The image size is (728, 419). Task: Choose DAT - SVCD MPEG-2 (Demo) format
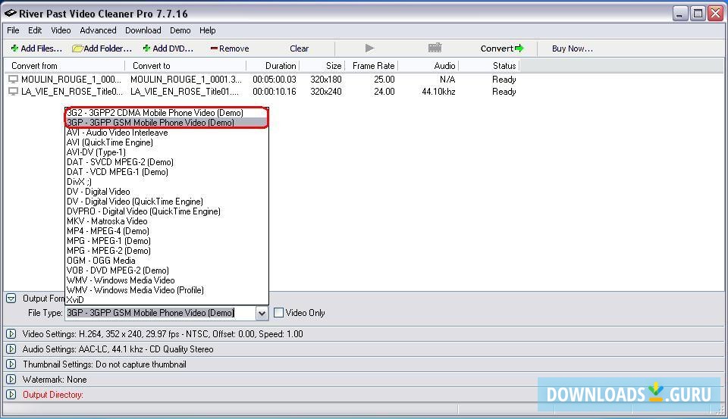coord(167,162)
